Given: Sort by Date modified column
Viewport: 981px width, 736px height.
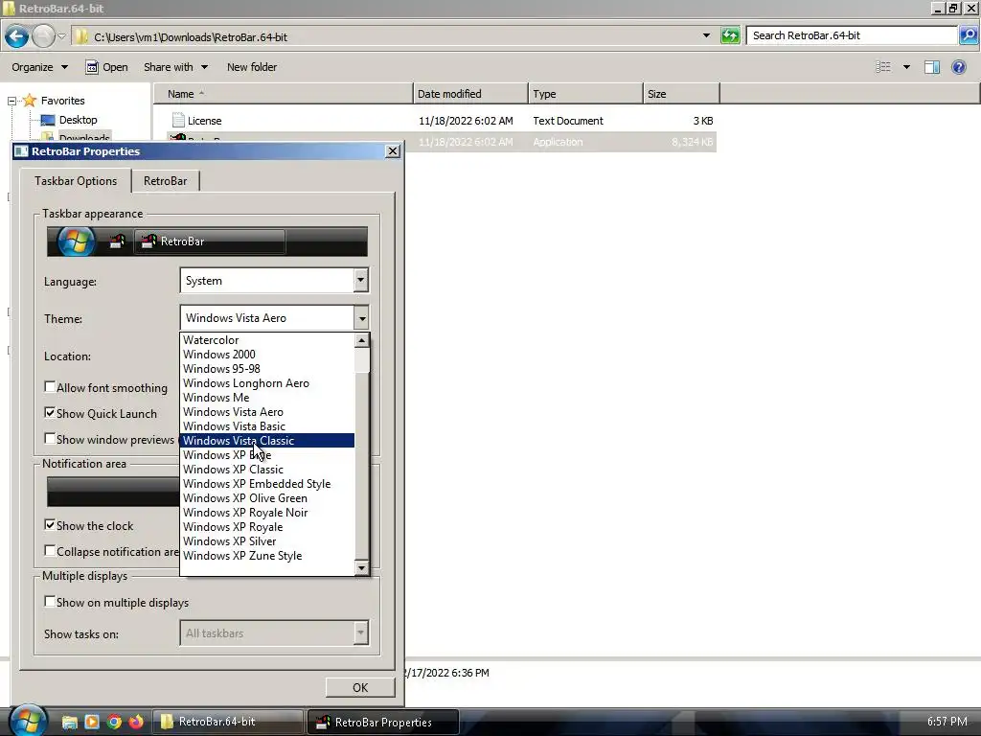Looking at the screenshot, I should click(x=470, y=94).
